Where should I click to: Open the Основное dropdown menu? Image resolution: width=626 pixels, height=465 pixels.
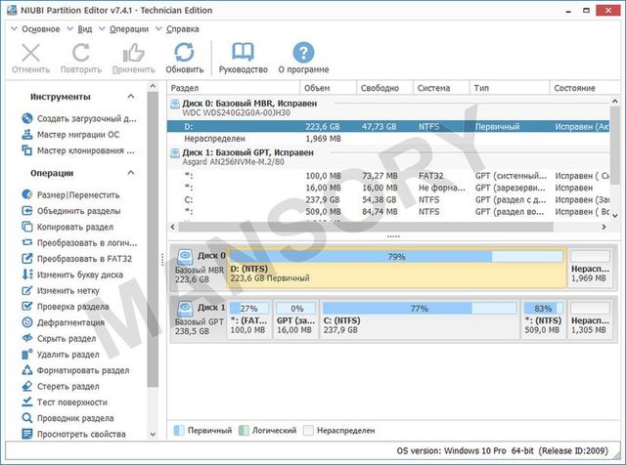[39, 29]
